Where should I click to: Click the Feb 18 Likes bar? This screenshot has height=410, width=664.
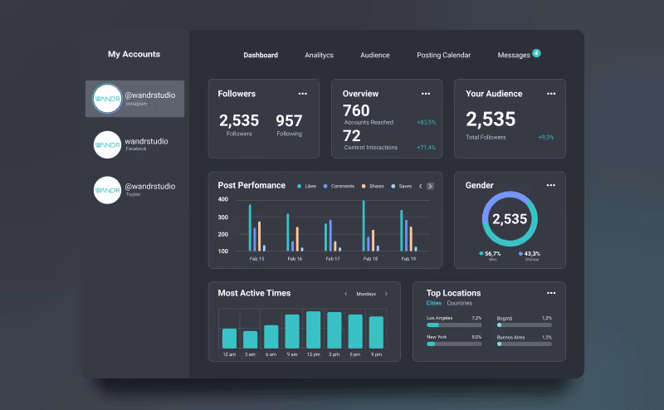click(x=364, y=226)
